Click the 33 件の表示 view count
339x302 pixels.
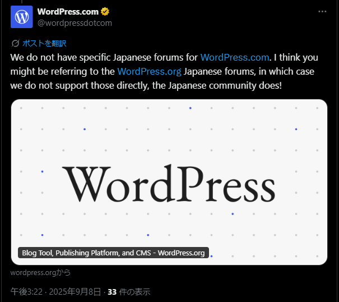(129, 292)
